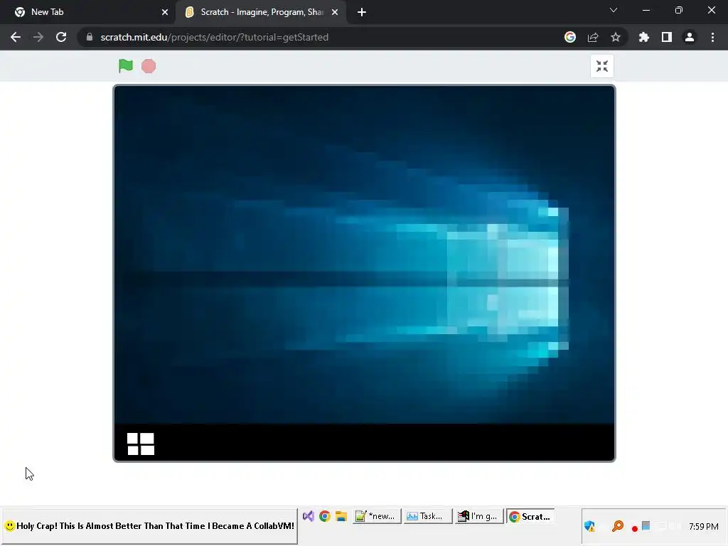Click the green flag to run project

tap(126, 66)
